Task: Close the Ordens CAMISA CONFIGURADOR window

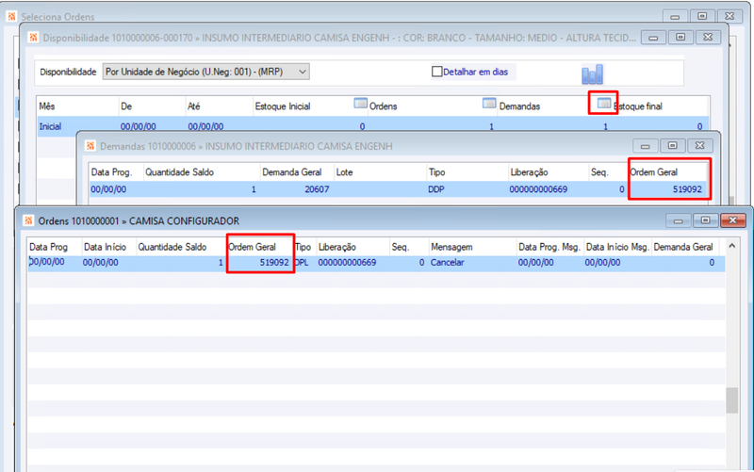Action: point(732,220)
